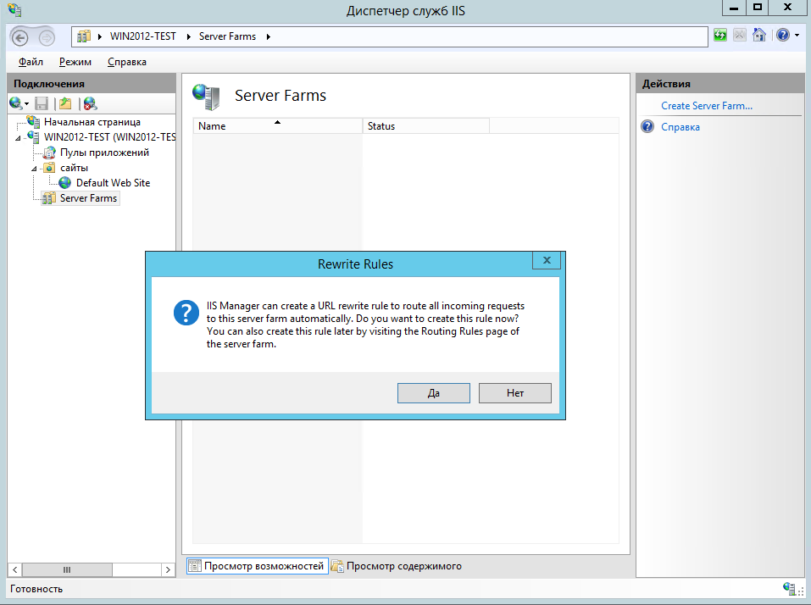The height and width of the screenshot is (605, 811).
Task: Click the green Refresh page icon
Action: tap(720, 36)
